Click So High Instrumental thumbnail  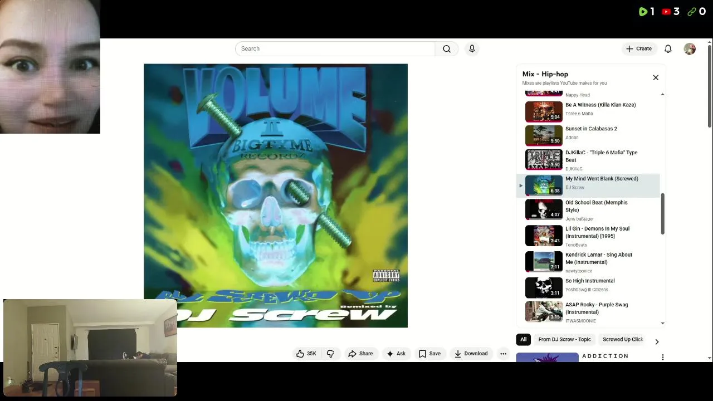tap(544, 287)
